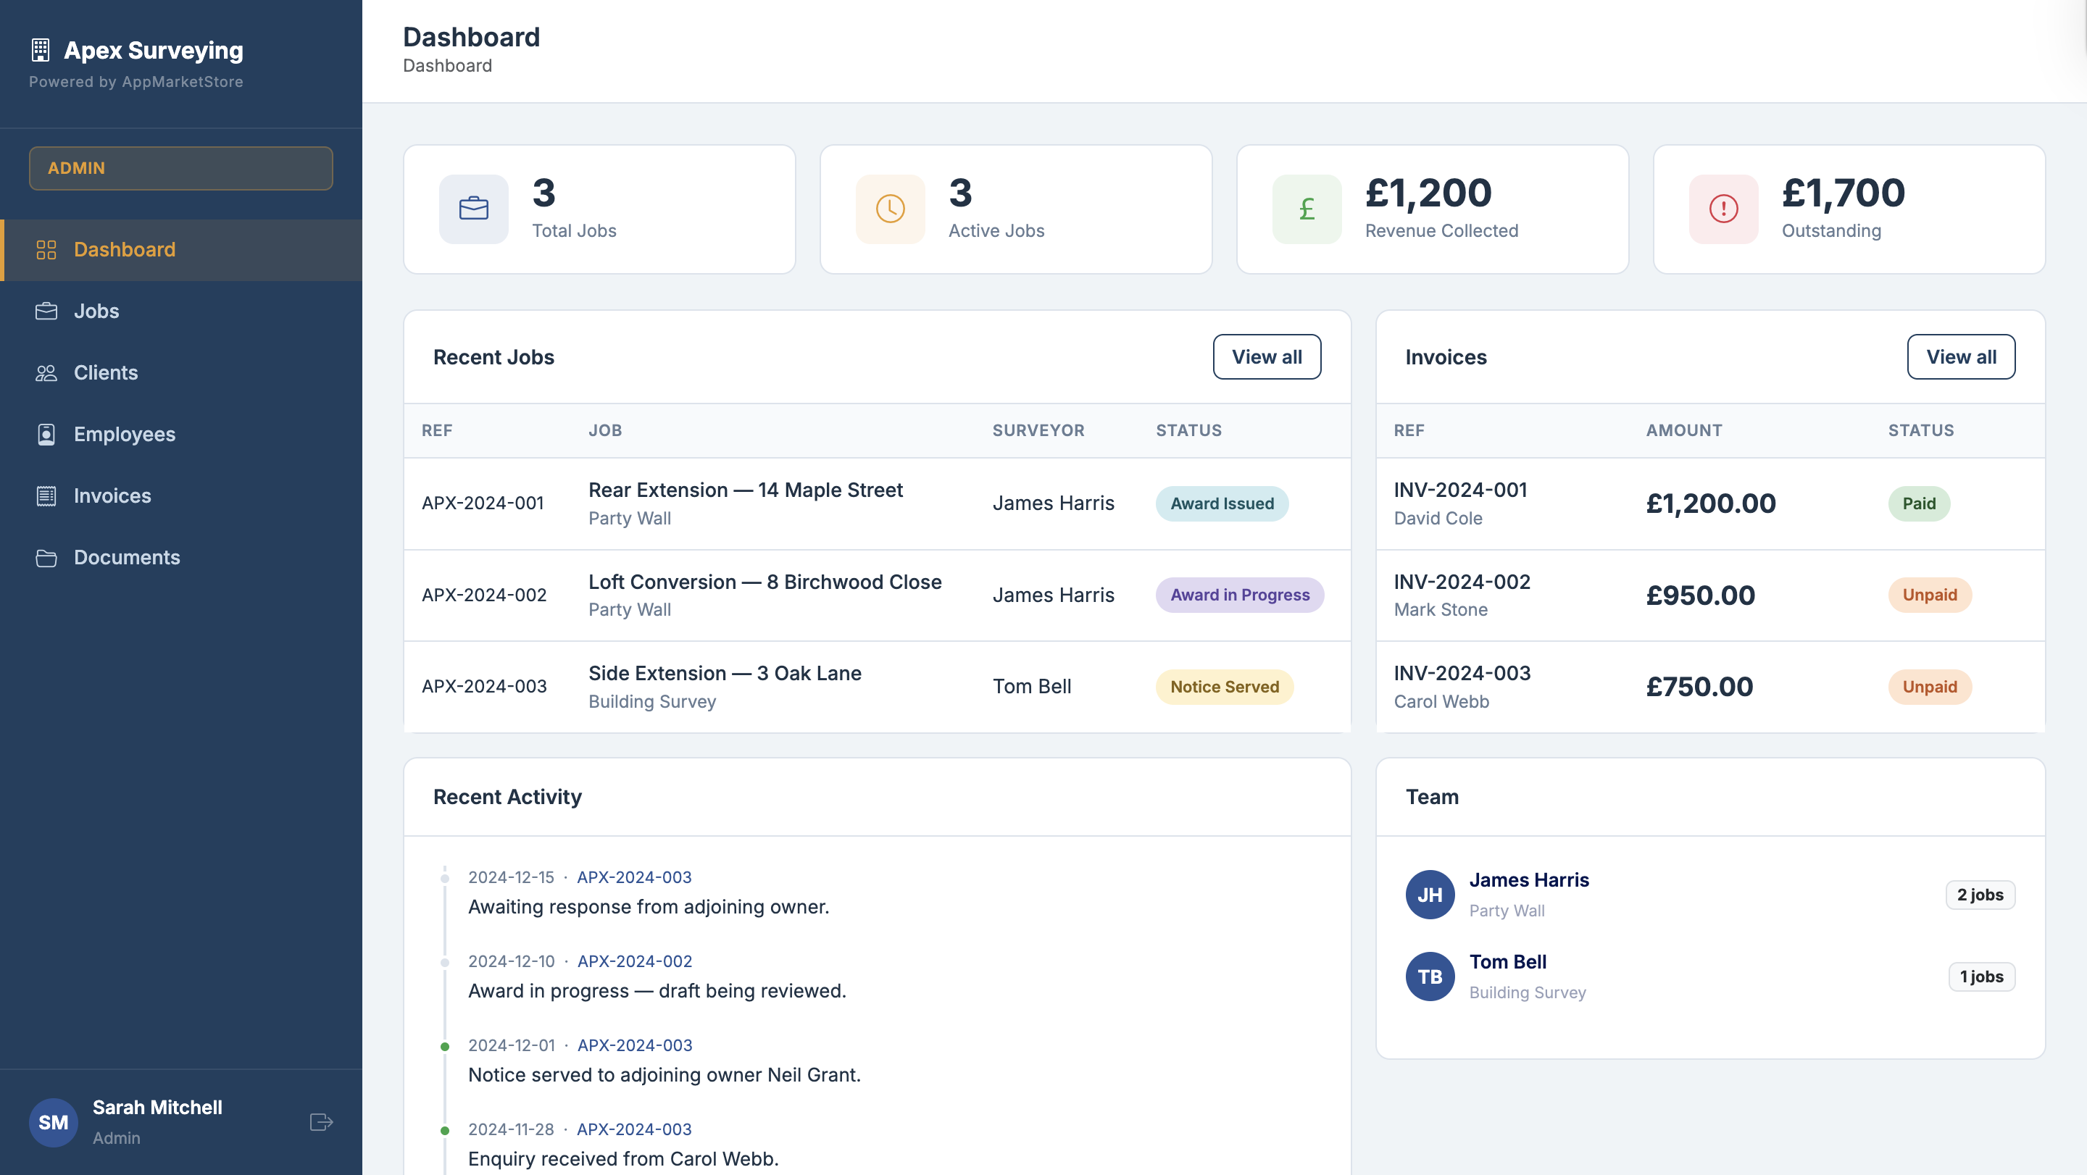This screenshot has height=1175, width=2087.
Task: Click 'Enquiry received from Carol Webb.' entry
Action: [623, 1159]
